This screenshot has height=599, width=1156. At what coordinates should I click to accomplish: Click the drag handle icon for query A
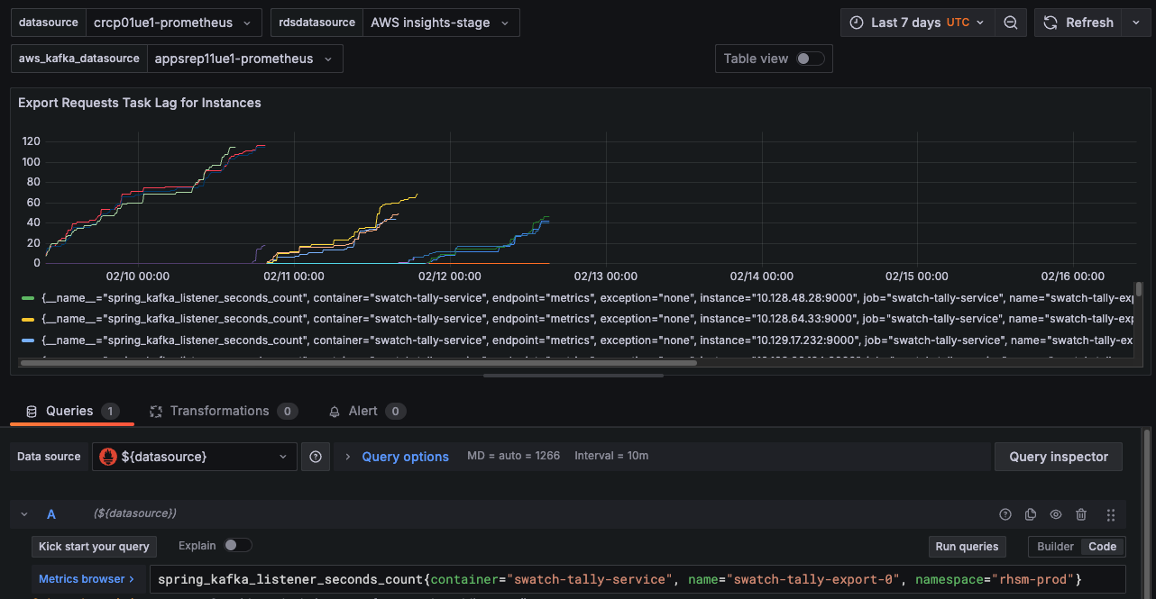(x=1110, y=514)
